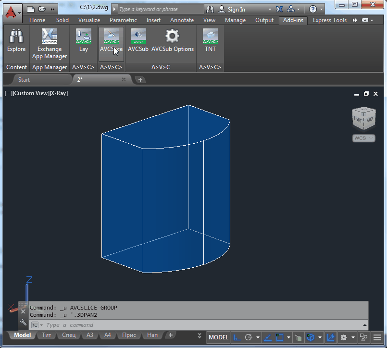Add a new layout with plus tab

(x=170, y=335)
